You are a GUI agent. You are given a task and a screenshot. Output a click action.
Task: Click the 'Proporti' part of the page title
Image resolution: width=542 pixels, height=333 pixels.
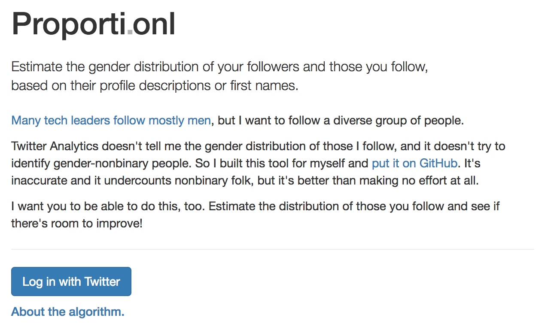(x=70, y=24)
